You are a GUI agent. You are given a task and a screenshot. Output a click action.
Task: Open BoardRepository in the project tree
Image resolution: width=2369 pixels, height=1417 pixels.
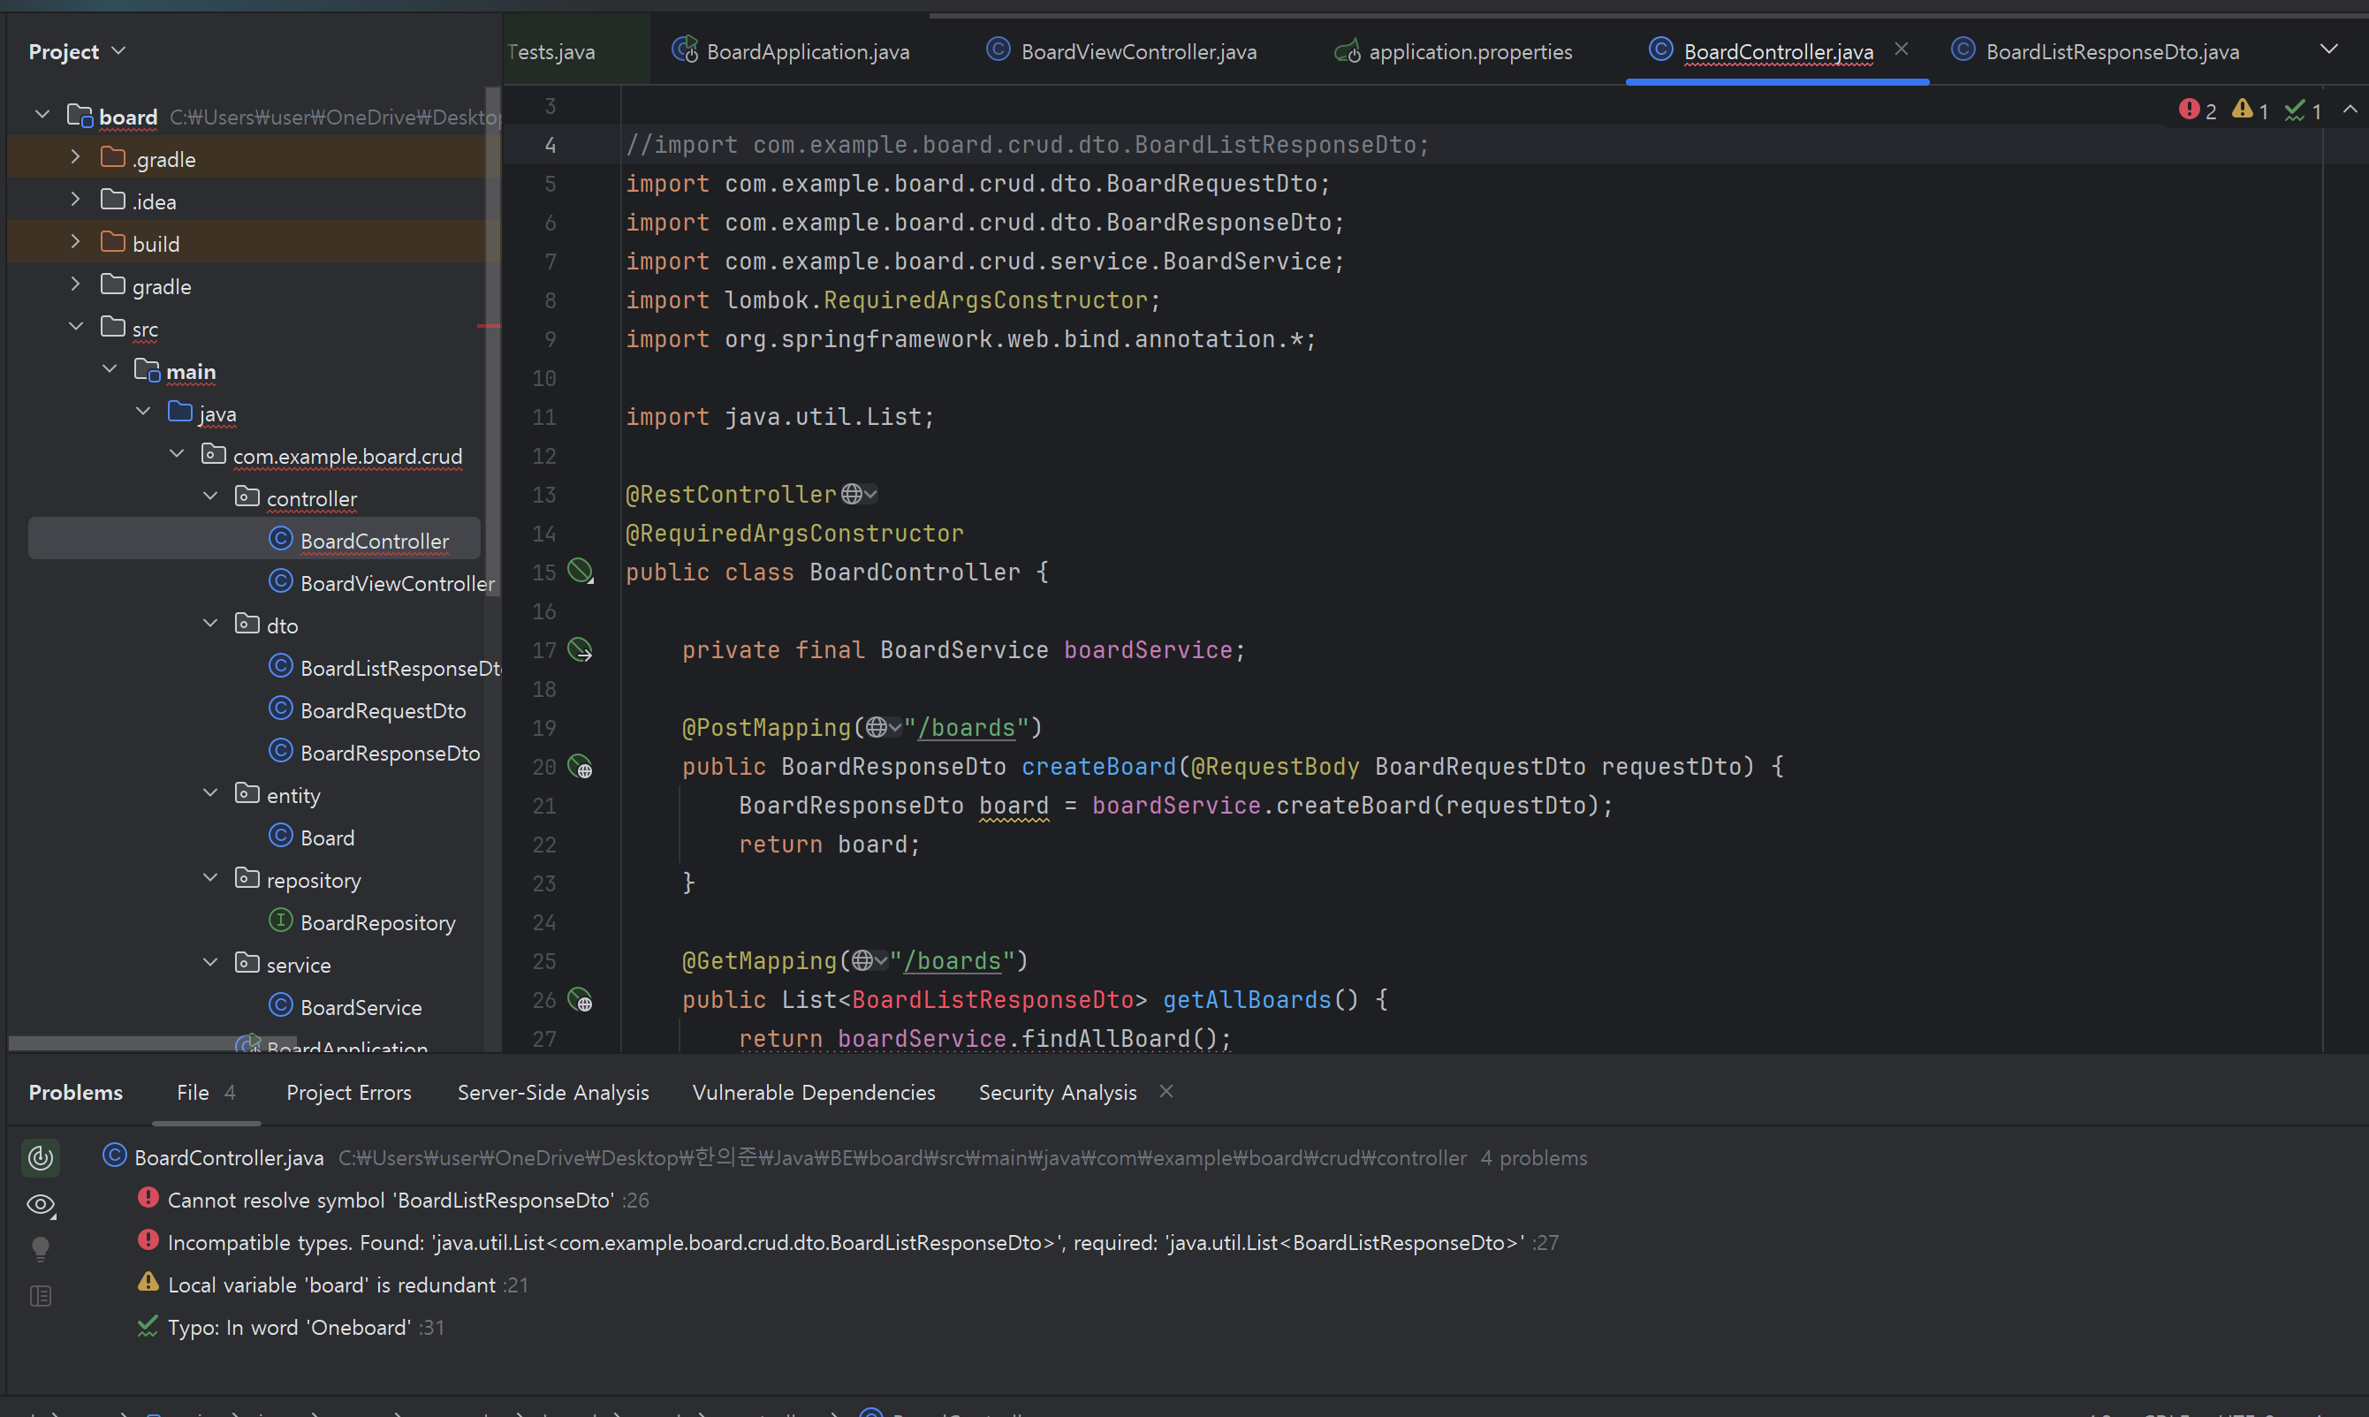pos(377,923)
